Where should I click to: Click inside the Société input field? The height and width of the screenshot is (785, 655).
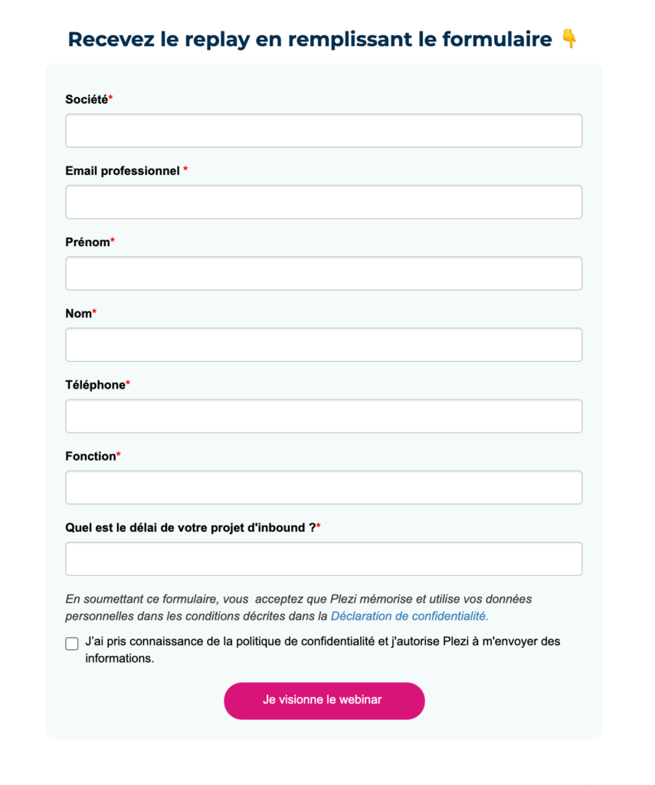[x=323, y=130]
